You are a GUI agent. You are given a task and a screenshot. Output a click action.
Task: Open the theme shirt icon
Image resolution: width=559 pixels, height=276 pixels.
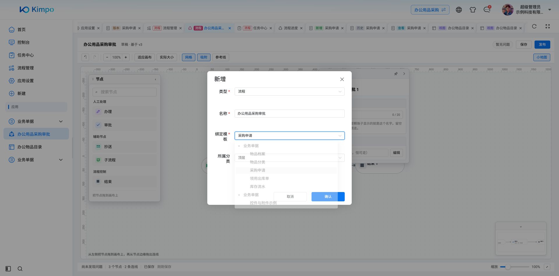click(473, 10)
